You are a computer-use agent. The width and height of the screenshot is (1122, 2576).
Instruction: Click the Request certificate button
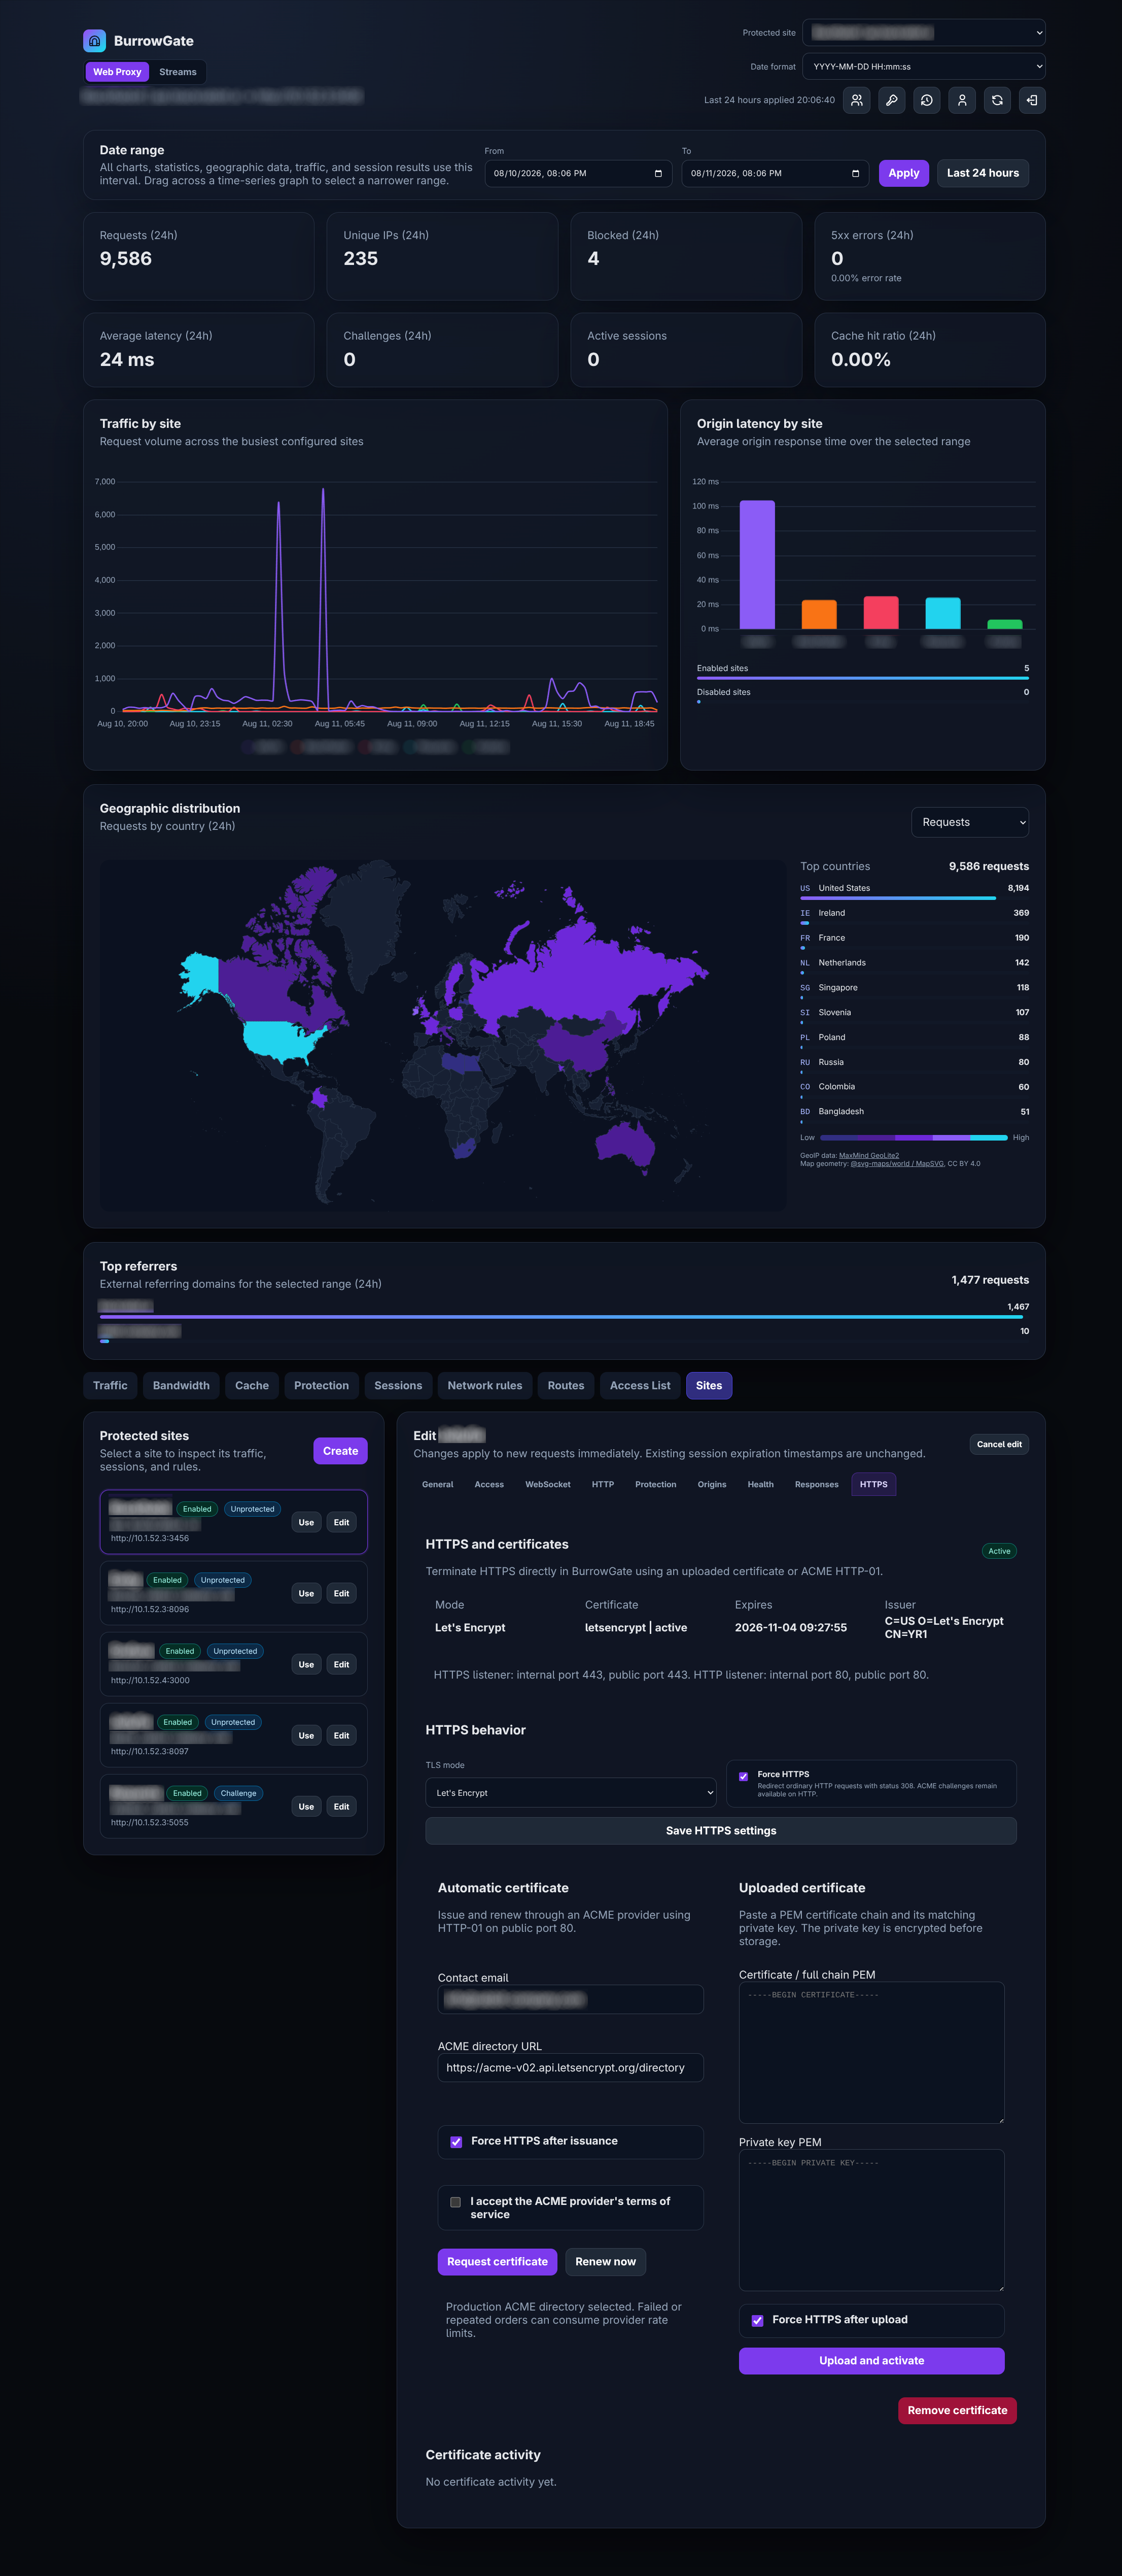pyautogui.click(x=497, y=2261)
